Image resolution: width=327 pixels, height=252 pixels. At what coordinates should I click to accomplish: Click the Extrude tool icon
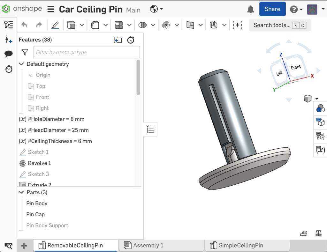tap(71, 25)
